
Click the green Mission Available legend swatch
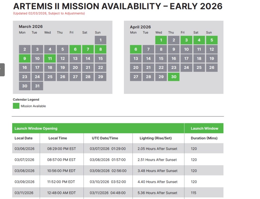16,106
